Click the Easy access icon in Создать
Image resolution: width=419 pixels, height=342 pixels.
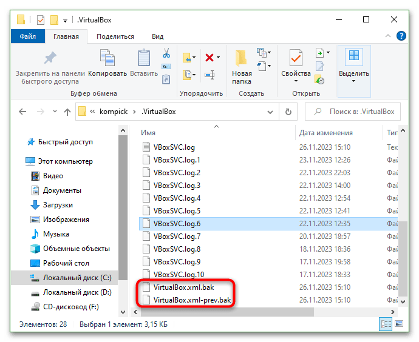pos(262,65)
